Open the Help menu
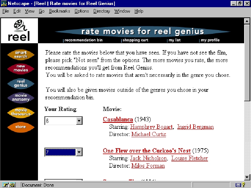 point(139,11)
